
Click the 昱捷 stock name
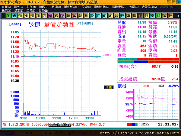34,25
